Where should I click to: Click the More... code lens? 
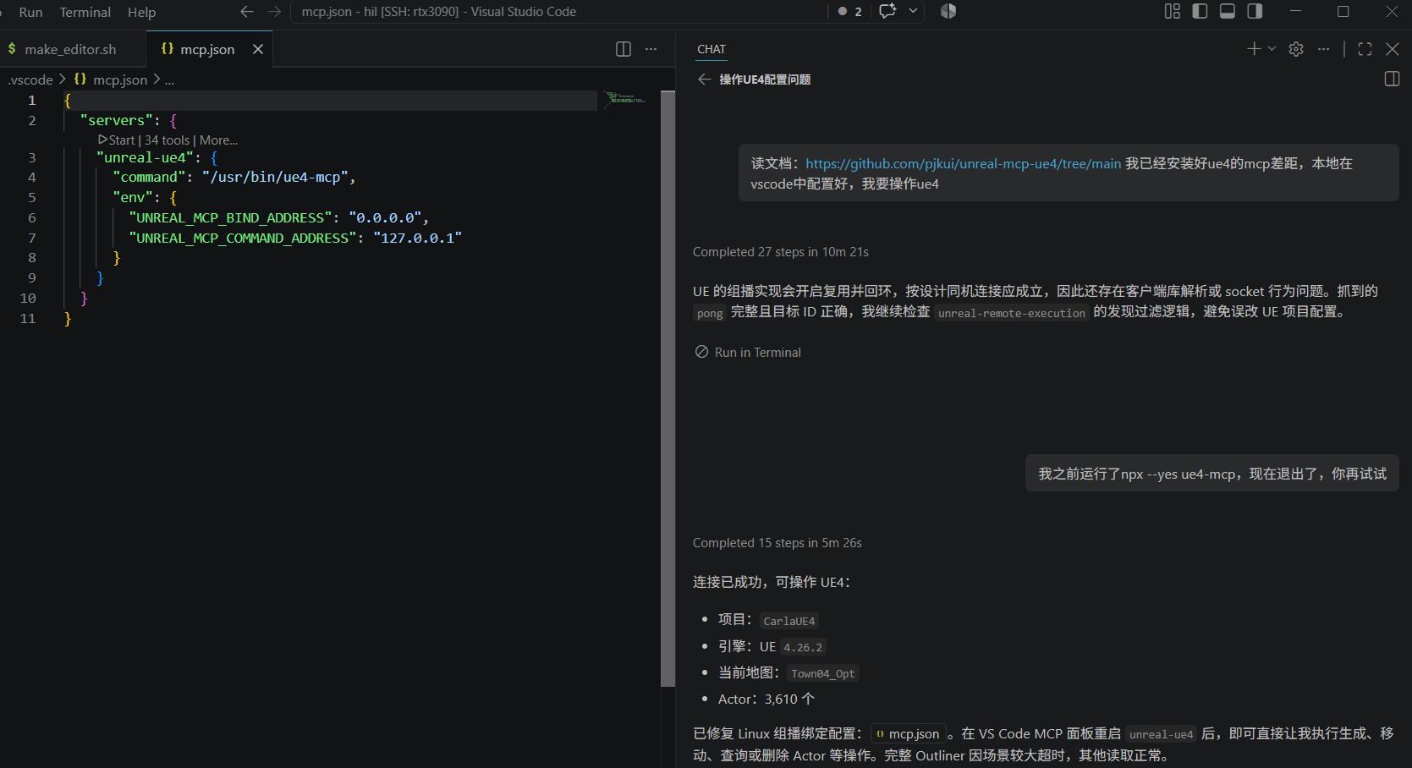(x=218, y=140)
